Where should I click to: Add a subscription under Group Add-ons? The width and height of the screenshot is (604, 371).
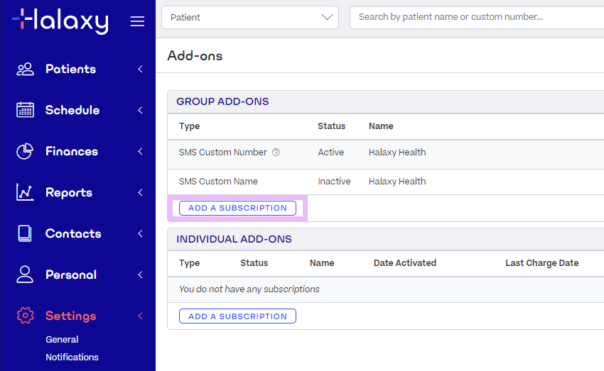237,208
